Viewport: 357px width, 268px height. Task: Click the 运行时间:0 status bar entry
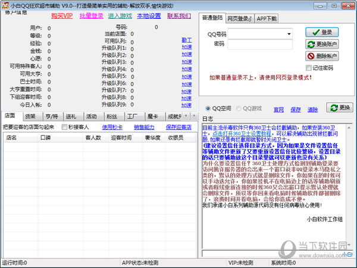click(14, 263)
